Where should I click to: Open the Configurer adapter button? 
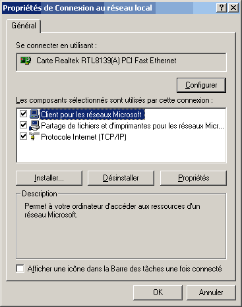201,85
